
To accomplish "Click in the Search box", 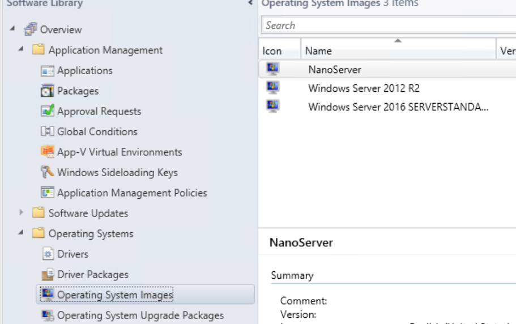I will 389,25.
